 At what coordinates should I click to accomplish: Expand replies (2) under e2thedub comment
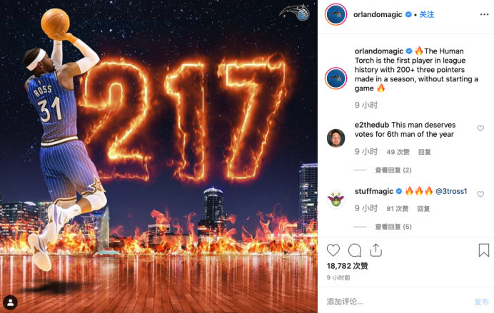tap(393, 170)
